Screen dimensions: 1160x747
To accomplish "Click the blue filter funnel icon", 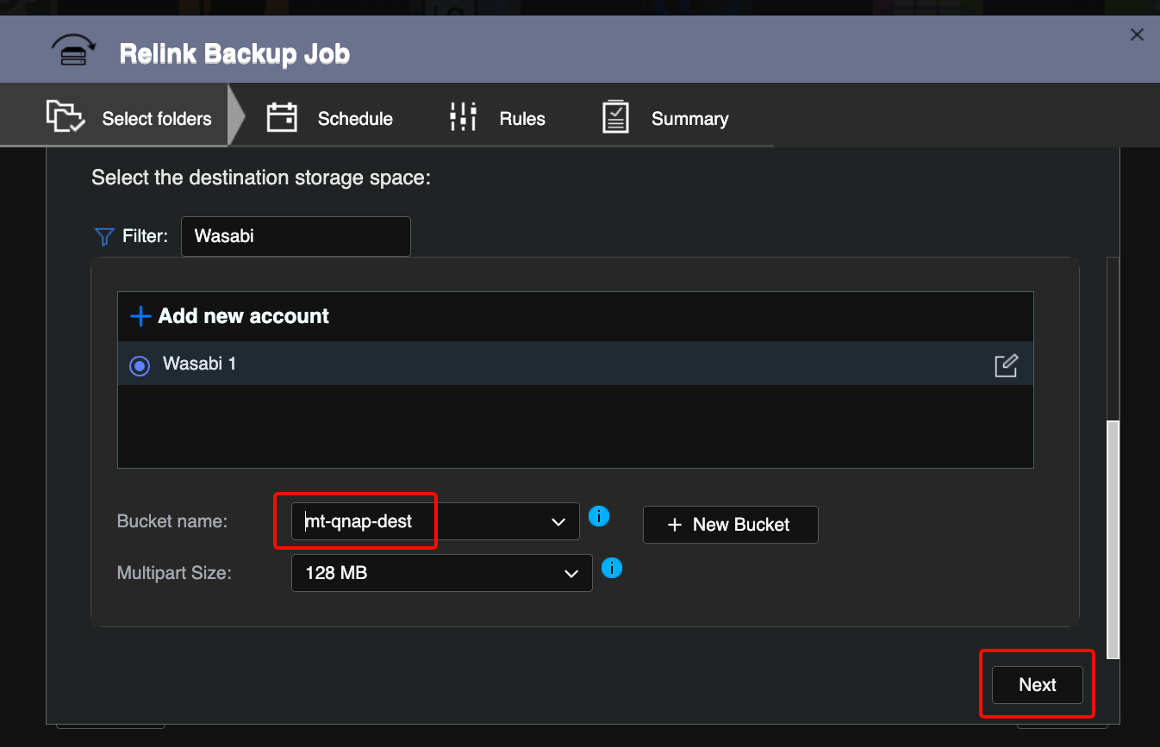I will point(104,236).
